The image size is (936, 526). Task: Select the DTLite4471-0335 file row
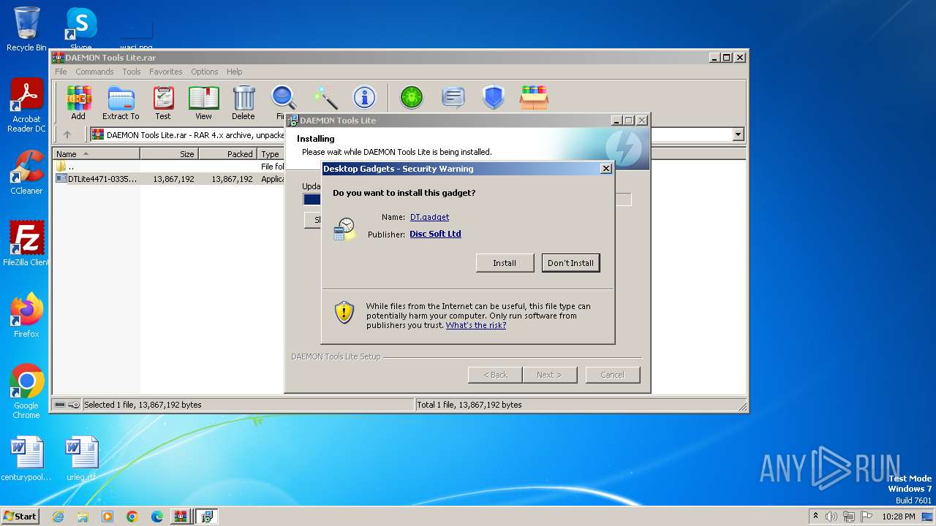pos(168,179)
